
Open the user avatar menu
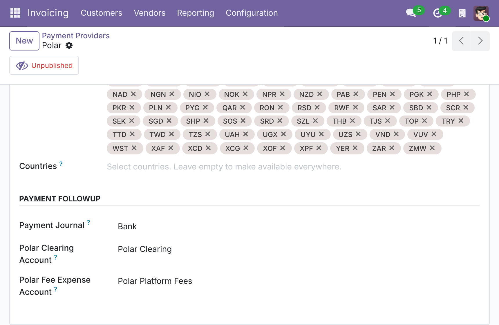(481, 13)
